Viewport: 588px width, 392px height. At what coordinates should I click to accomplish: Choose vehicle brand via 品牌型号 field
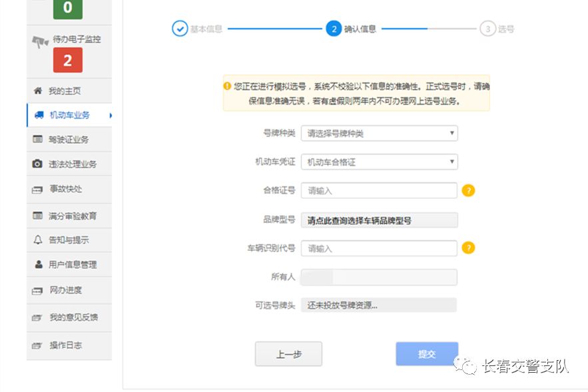[379, 220]
